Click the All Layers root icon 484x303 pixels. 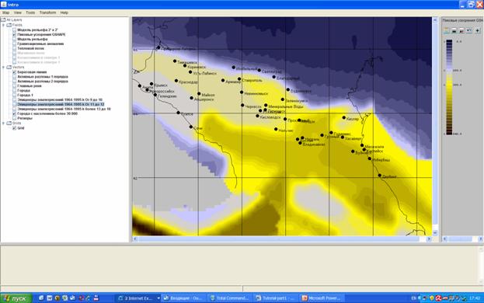3,19
